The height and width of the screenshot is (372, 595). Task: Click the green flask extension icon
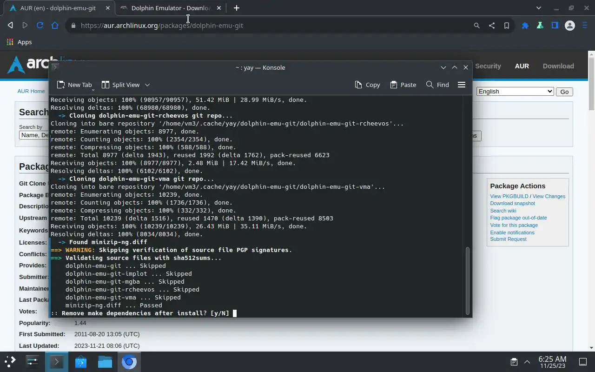point(540,26)
